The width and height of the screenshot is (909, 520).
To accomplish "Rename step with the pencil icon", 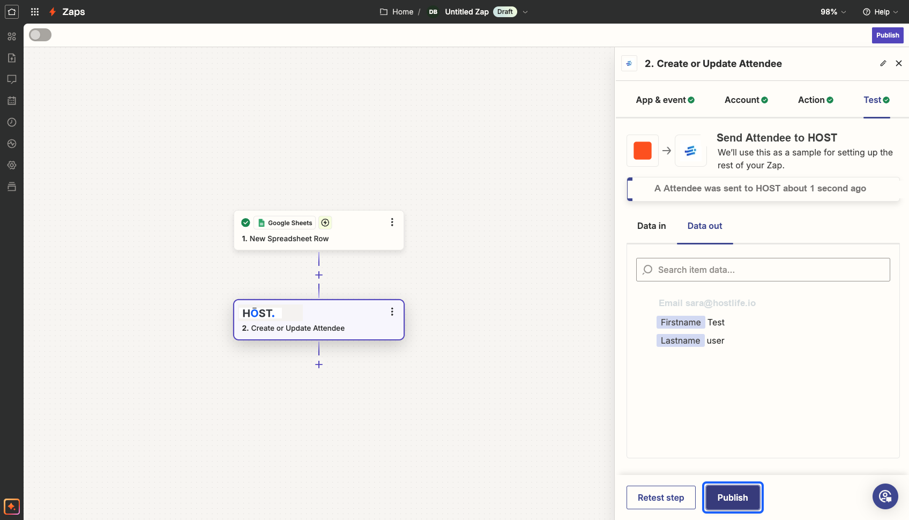I will [883, 63].
